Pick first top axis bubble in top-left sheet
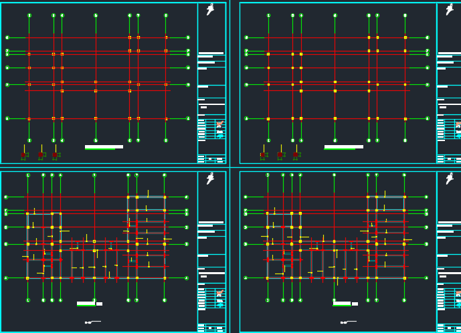This screenshot has width=461, height=333. click(x=29, y=15)
